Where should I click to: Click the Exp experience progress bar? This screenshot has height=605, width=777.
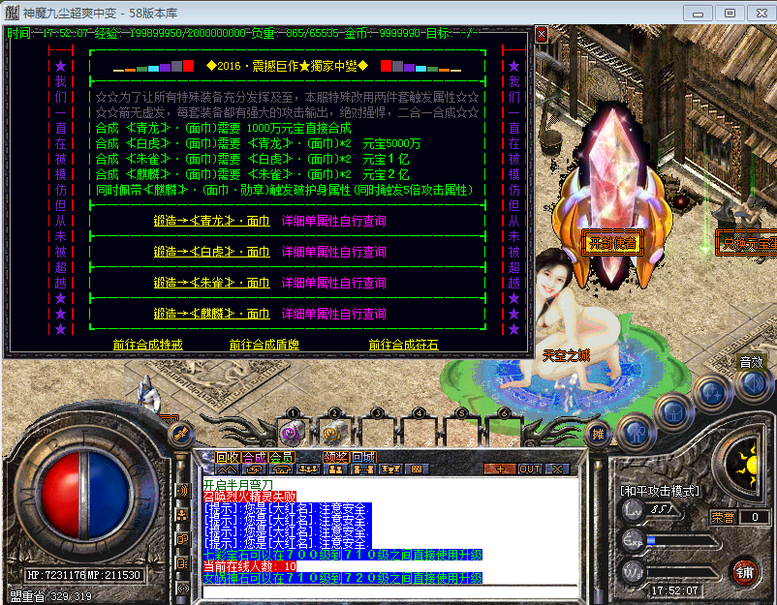click(x=681, y=541)
